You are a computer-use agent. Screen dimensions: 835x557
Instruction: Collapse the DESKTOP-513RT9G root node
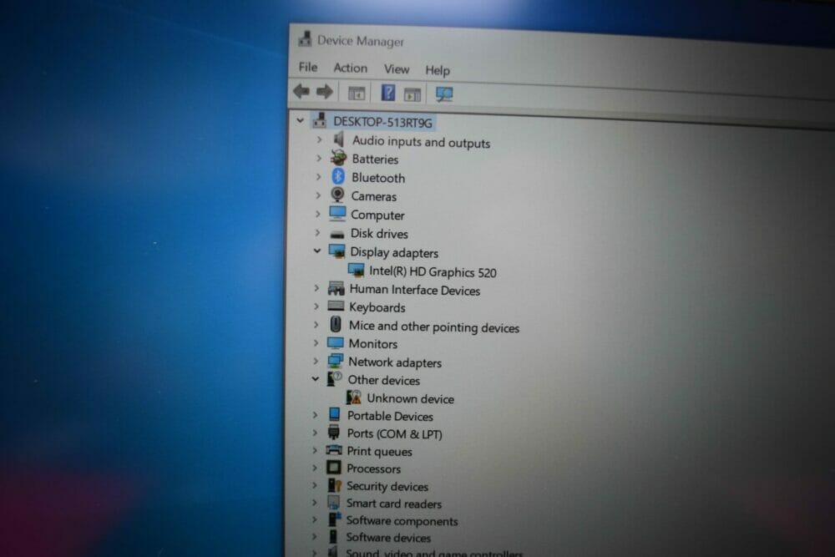pos(301,120)
